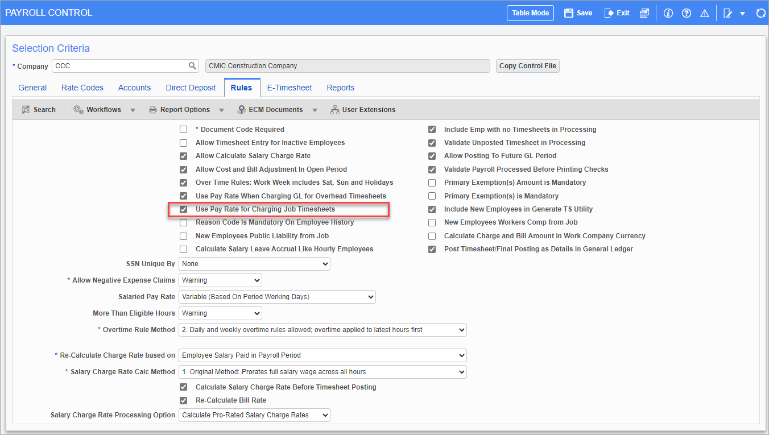Uncheck Use Pay Rate for Charging Job Timesheets
Viewport: 769px width, 435px height.
click(184, 209)
